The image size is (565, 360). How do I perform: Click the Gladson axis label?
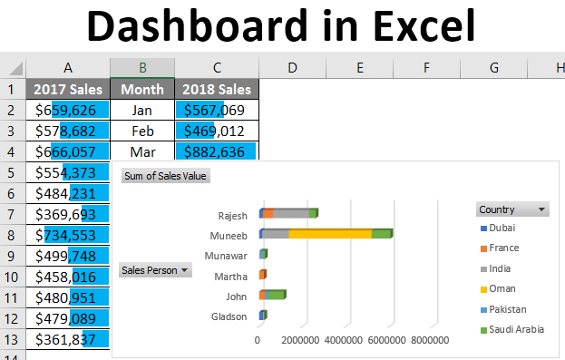coord(229,316)
